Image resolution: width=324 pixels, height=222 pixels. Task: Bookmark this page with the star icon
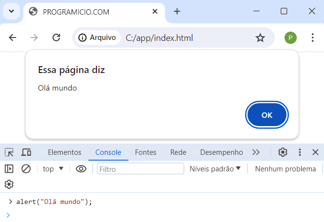(260, 38)
